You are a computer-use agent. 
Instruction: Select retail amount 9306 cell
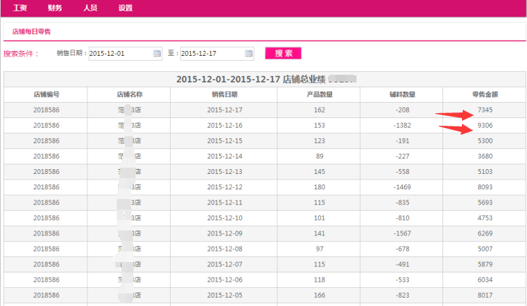[485, 126]
